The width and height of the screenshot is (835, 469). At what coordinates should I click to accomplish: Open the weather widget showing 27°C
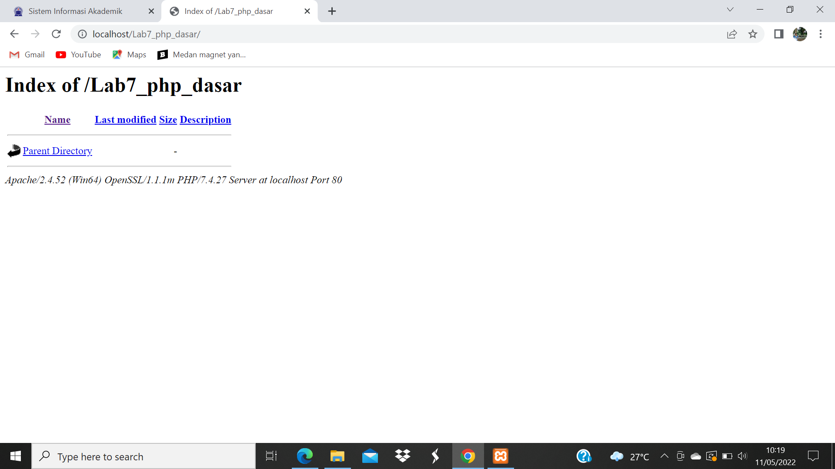tap(628, 456)
